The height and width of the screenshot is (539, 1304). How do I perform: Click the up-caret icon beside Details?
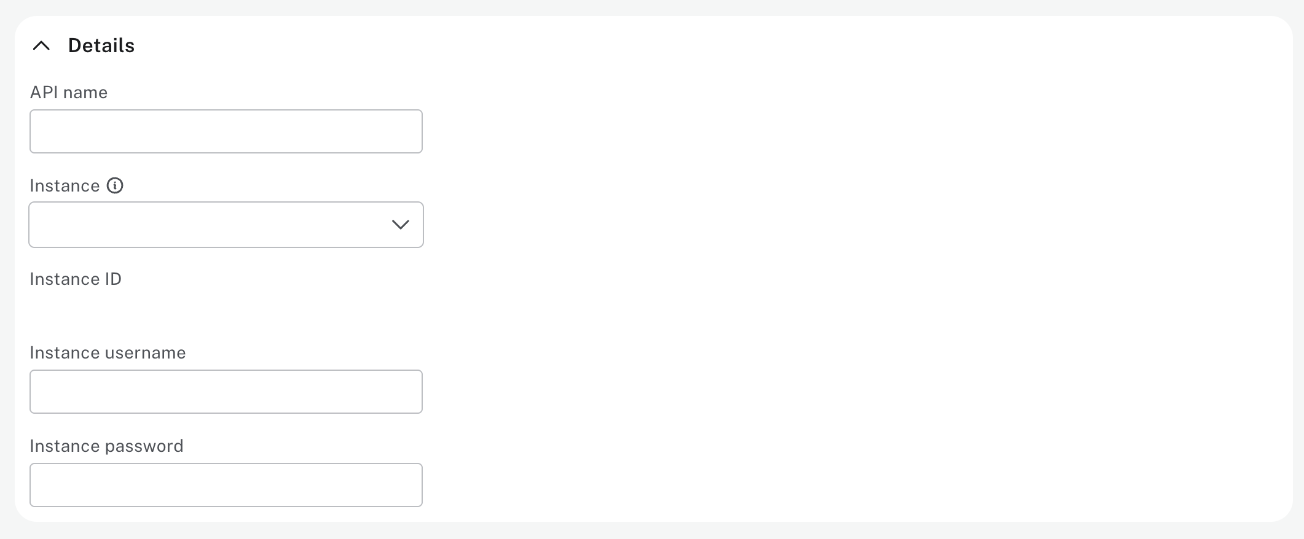[41, 45]
